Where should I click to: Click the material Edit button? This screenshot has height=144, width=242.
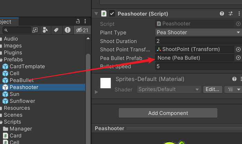(x=212, y=89)
